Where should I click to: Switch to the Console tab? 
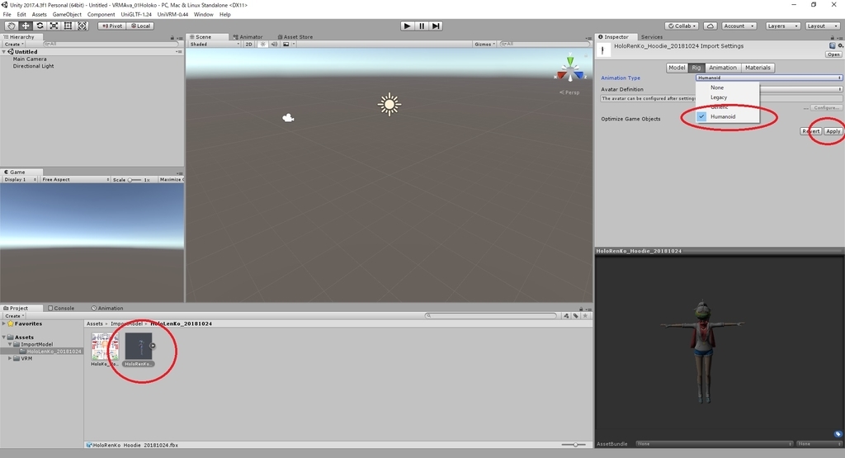pyautogui.click(x=61, y=308)
